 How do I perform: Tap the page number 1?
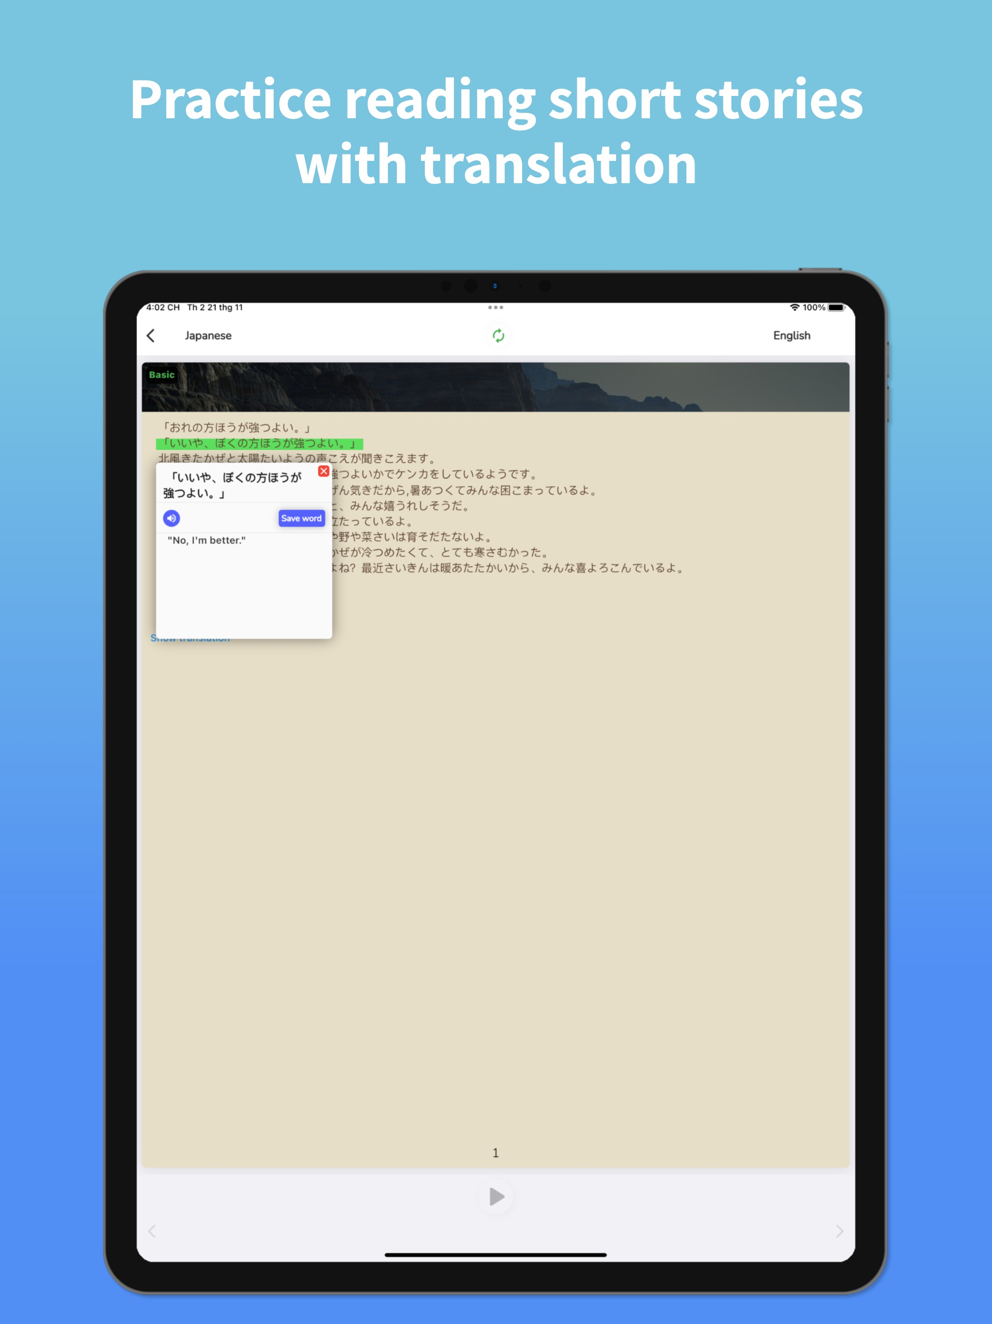[496, 1153]
